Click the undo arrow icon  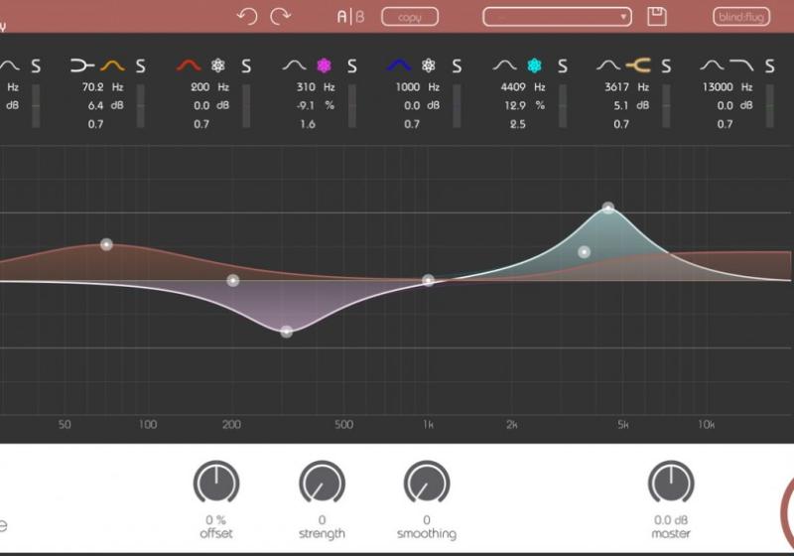[248, 16]
